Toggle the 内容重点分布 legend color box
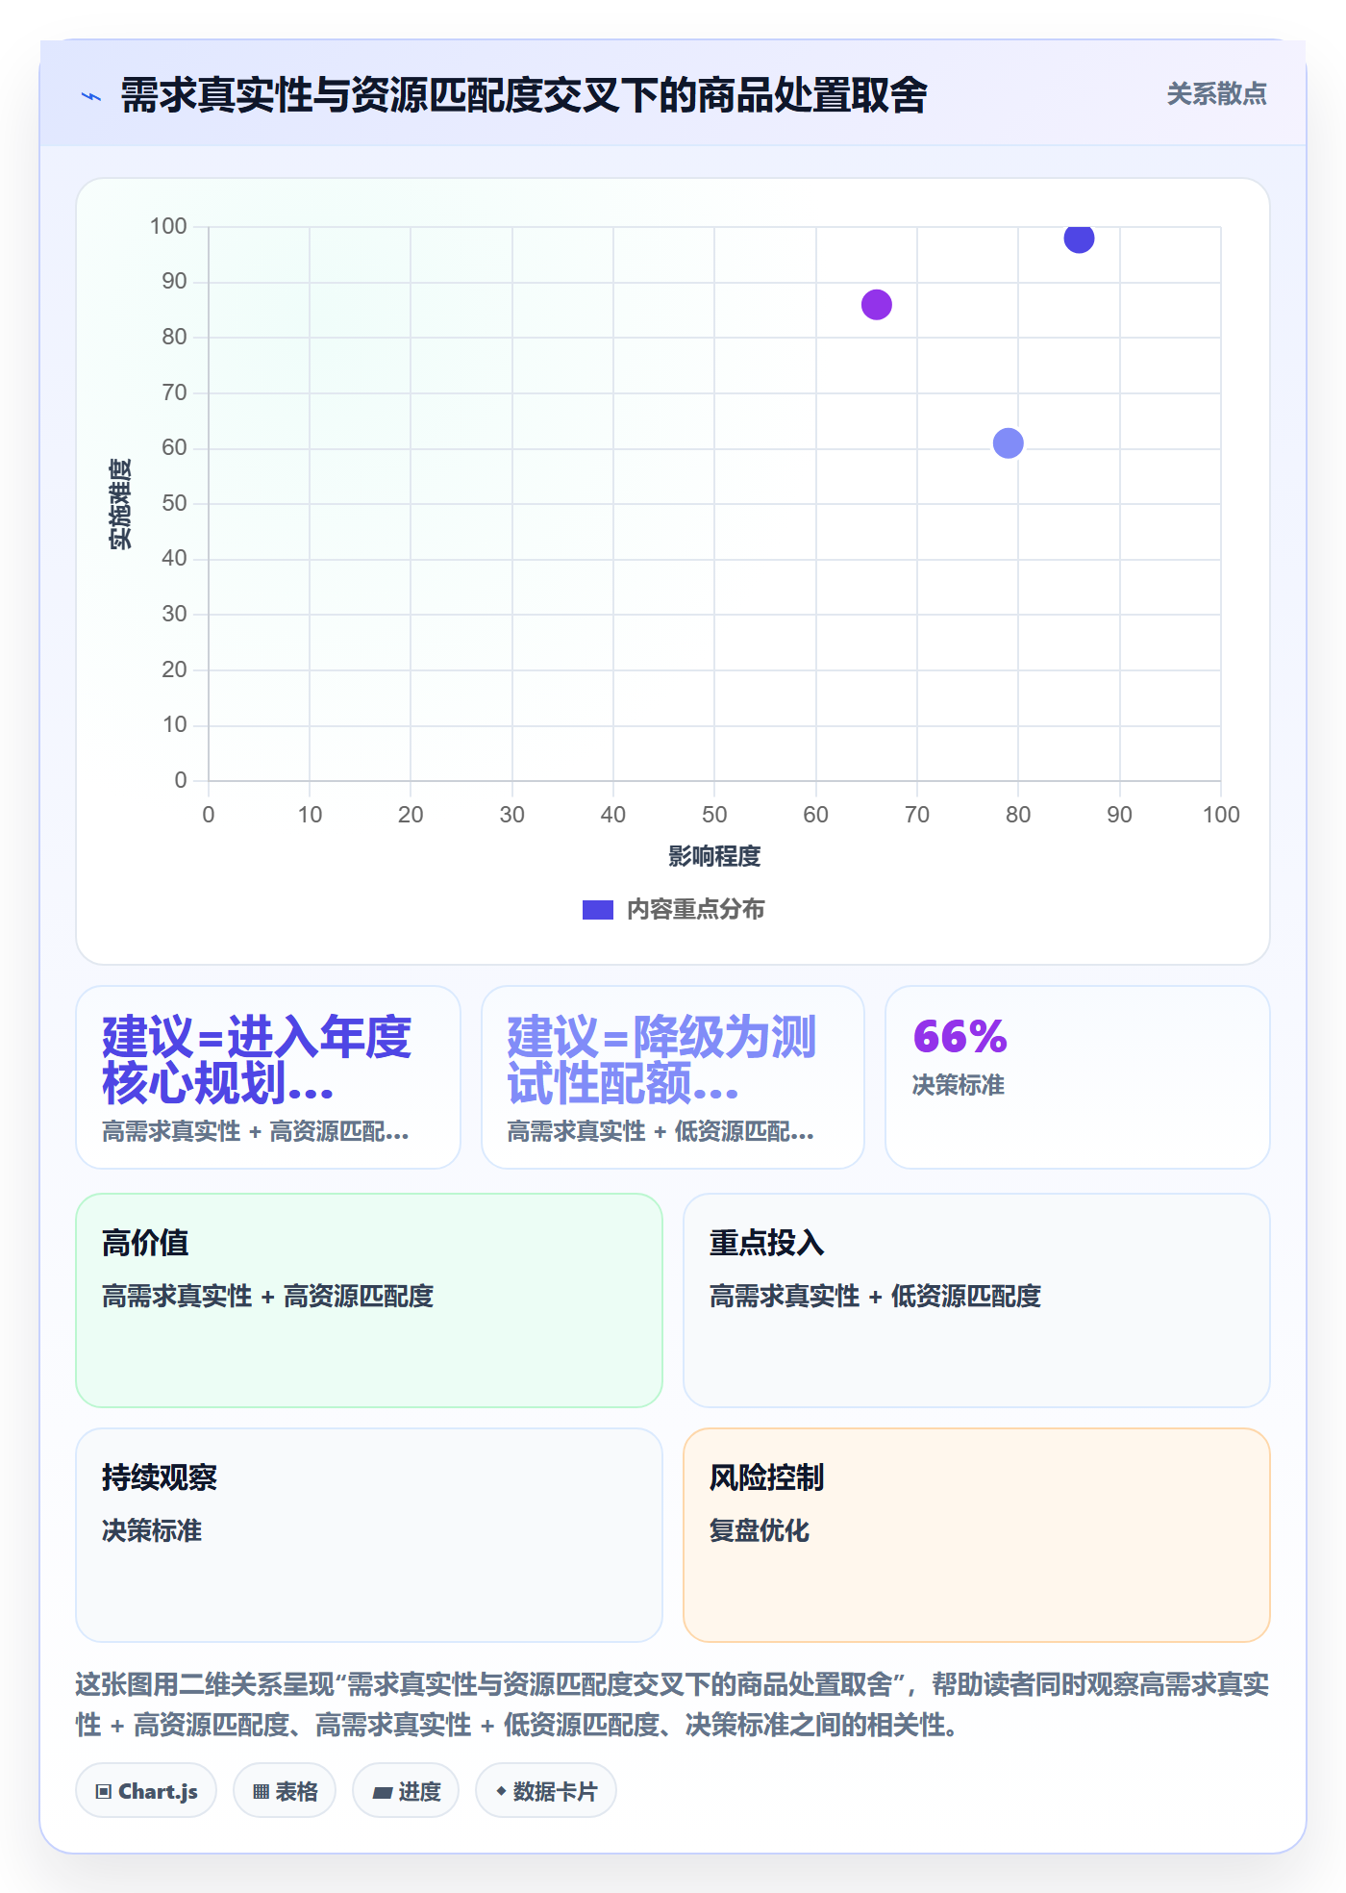The height and width of the screenshot is (1893, 1346). [x=597, y=910]
